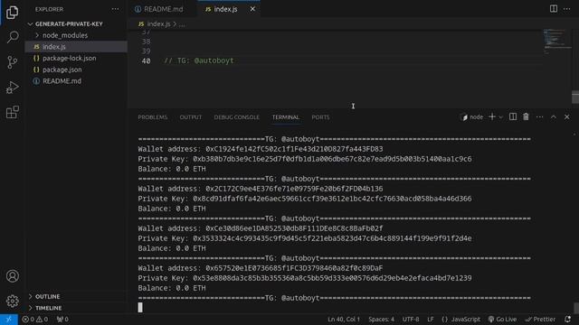This screenshot has height=325, width=579.
Task: Open notifications bell in status bar
Action: [x=567, y=320]
